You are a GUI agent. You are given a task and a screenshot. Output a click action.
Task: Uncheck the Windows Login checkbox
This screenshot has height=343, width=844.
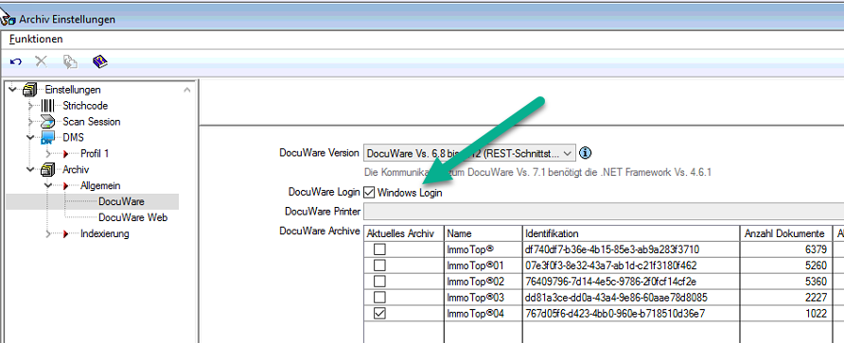click(x=369, y=193)
